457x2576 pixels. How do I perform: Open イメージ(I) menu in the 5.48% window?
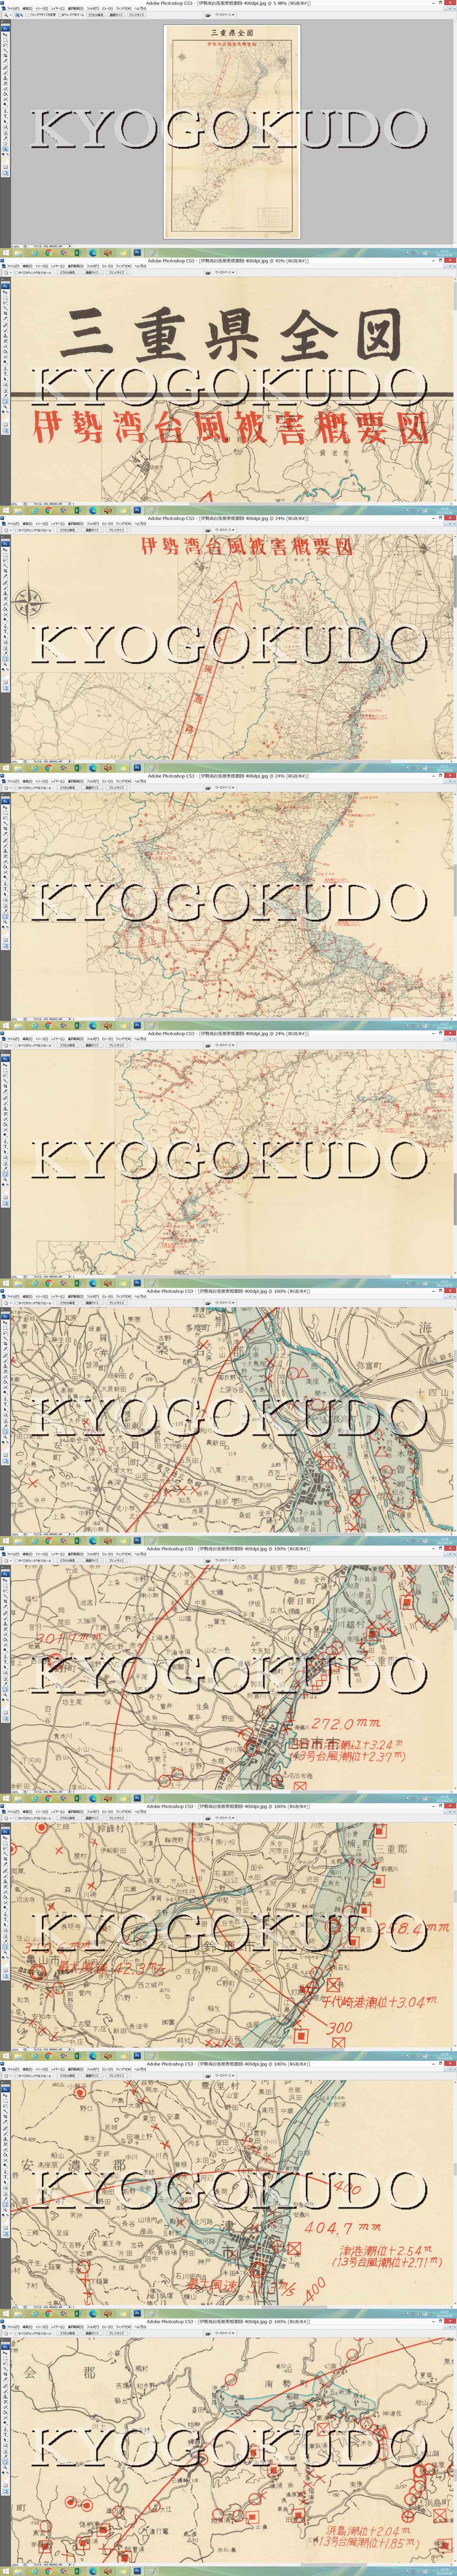[x=42, y=9]
